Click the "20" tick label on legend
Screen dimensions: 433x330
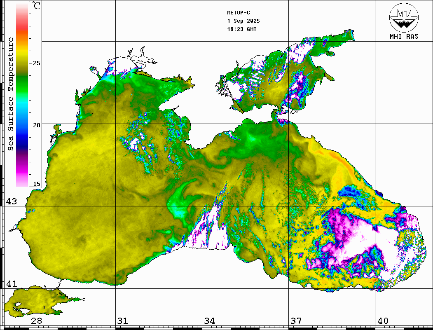tap(36, 125)
